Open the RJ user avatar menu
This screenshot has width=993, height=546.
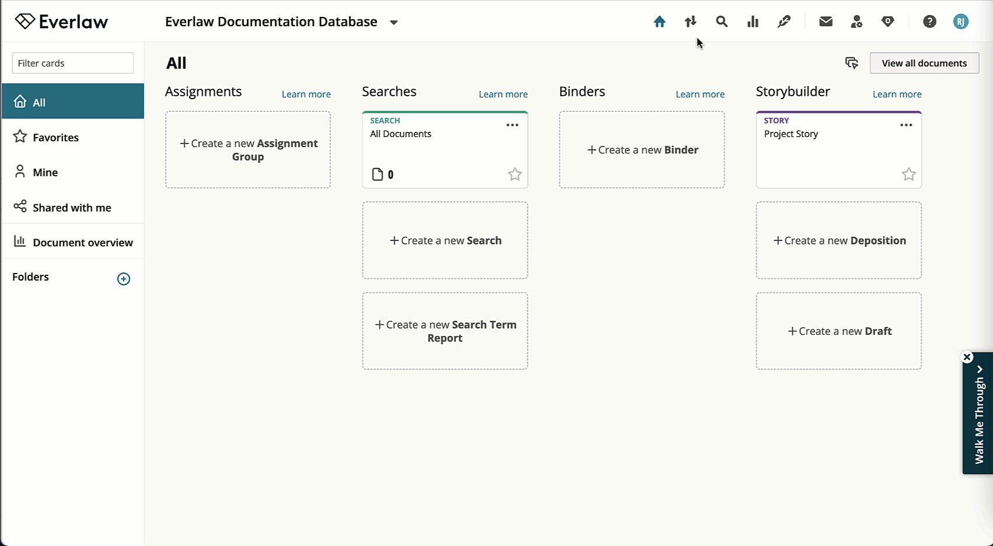(x=961, y=22)
